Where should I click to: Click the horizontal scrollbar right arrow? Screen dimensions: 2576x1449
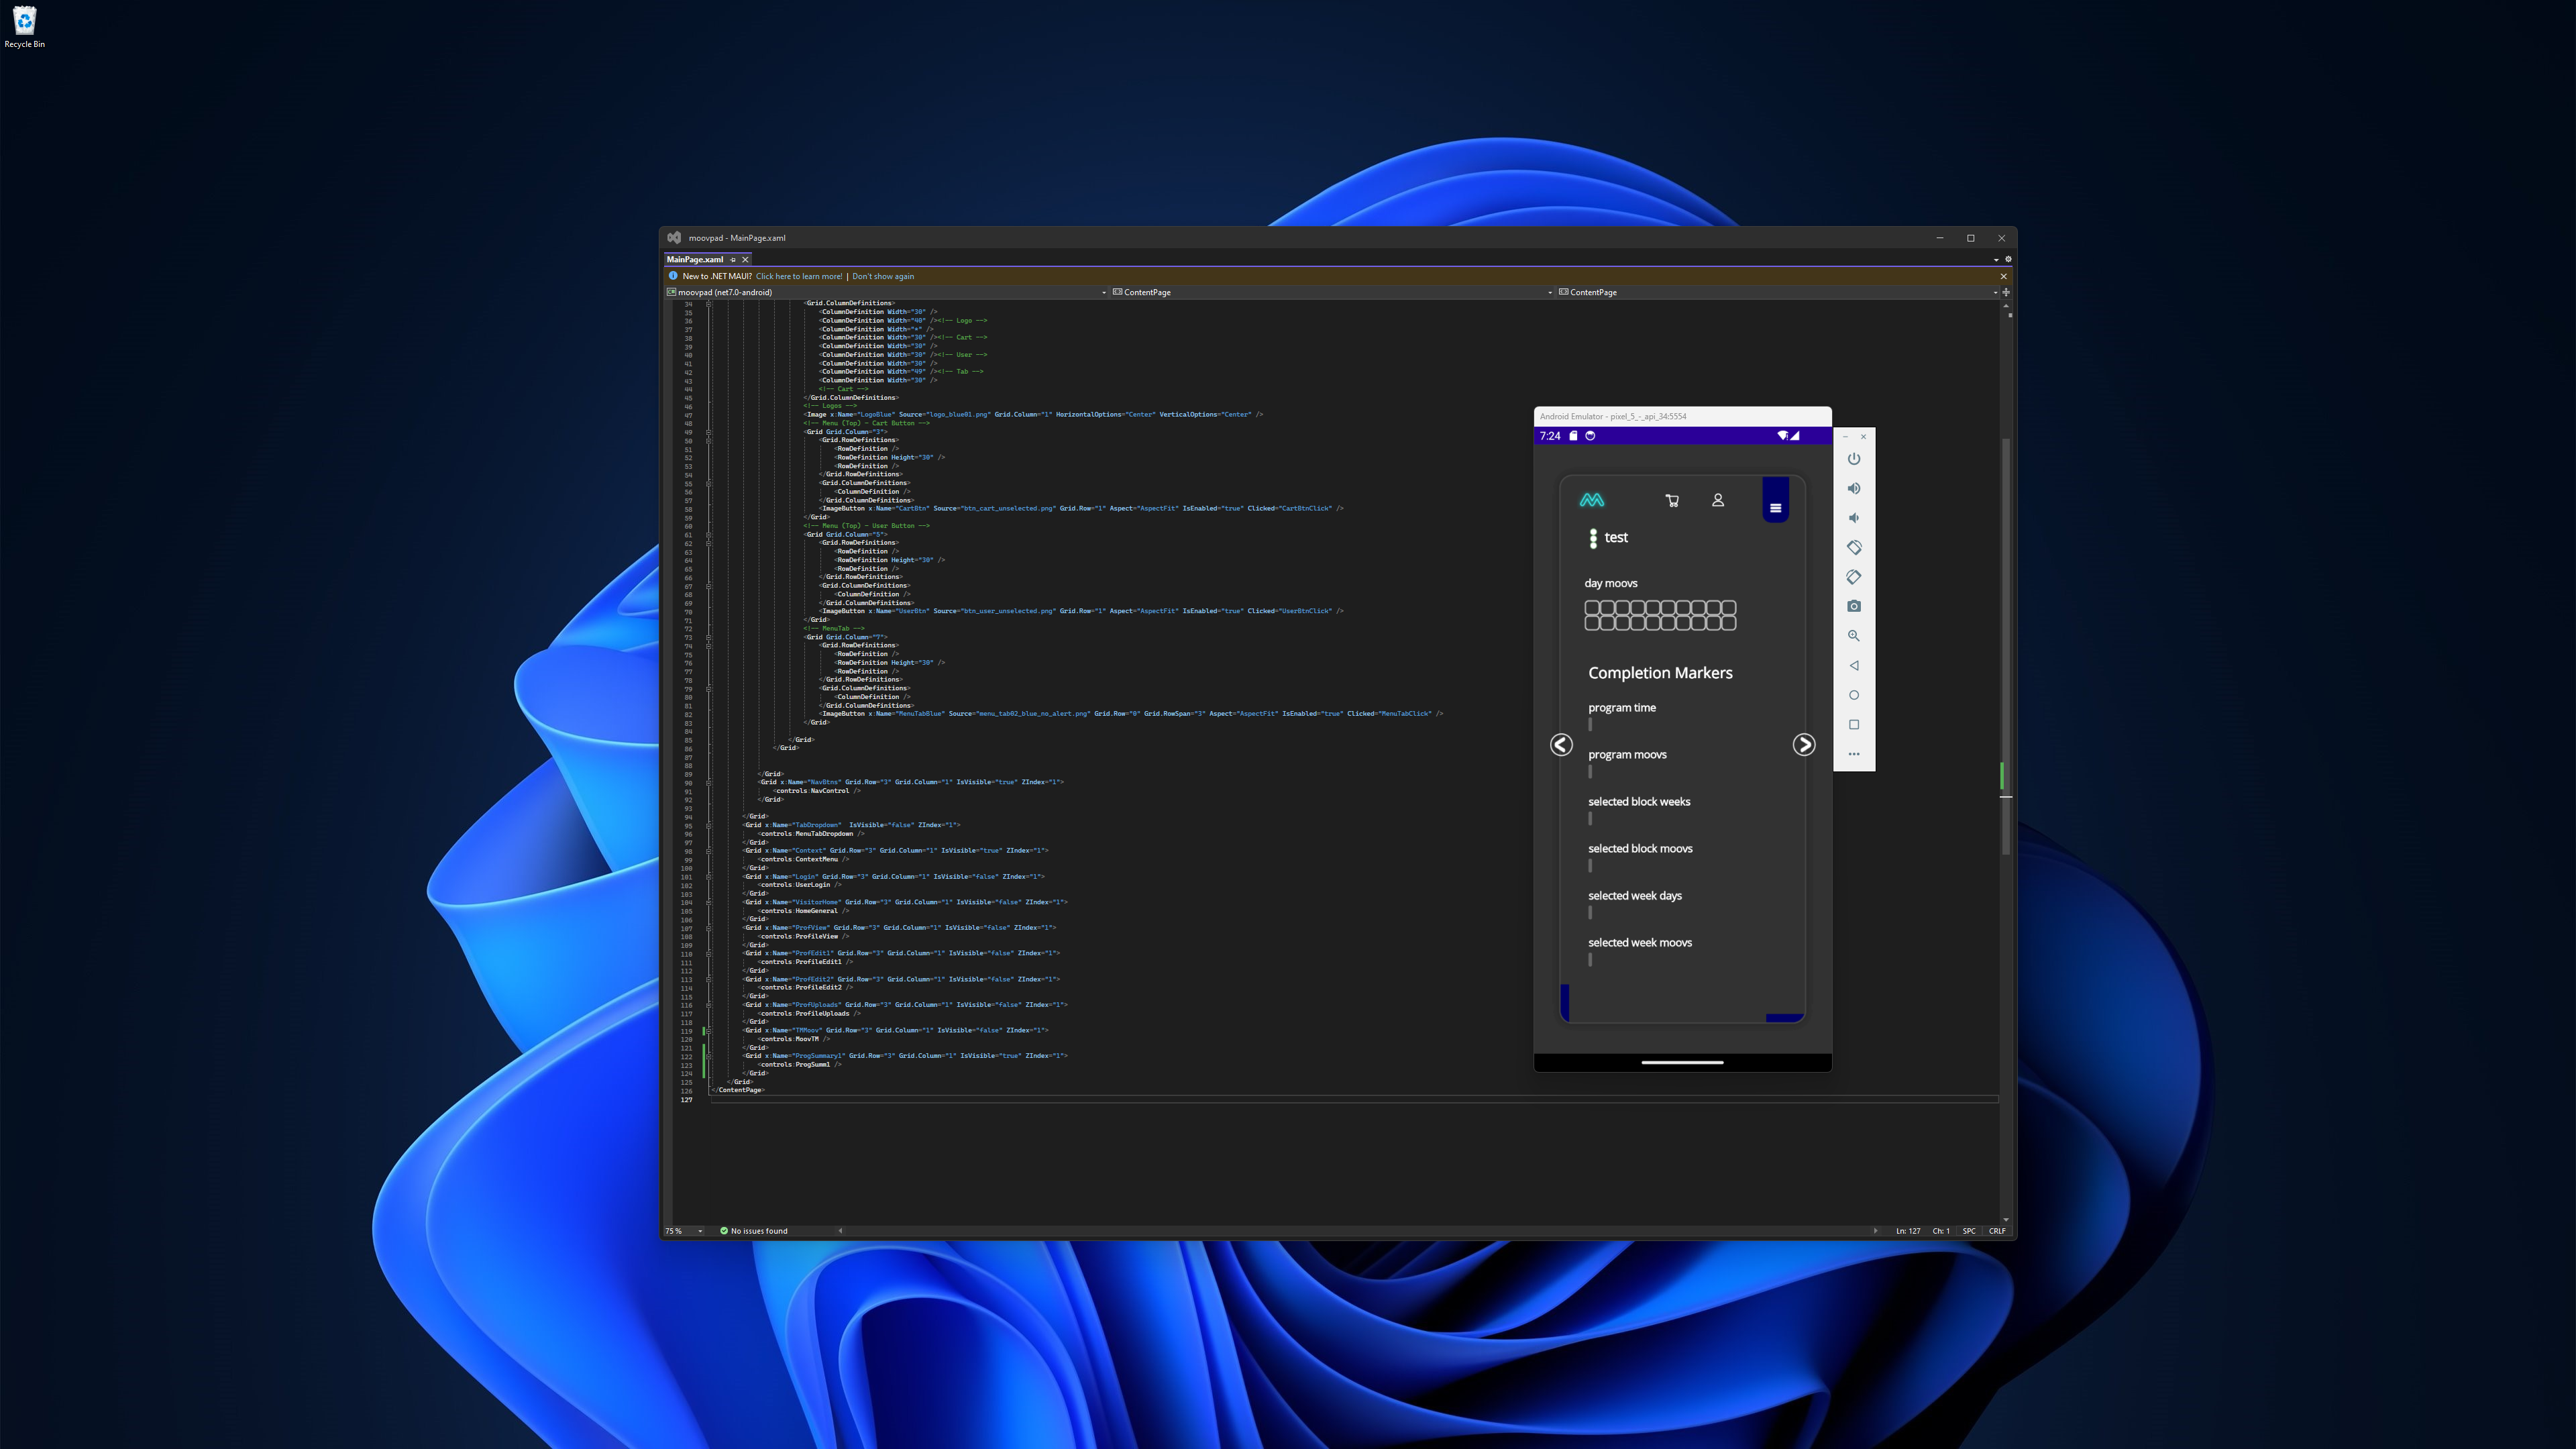coord(1875,1231)
